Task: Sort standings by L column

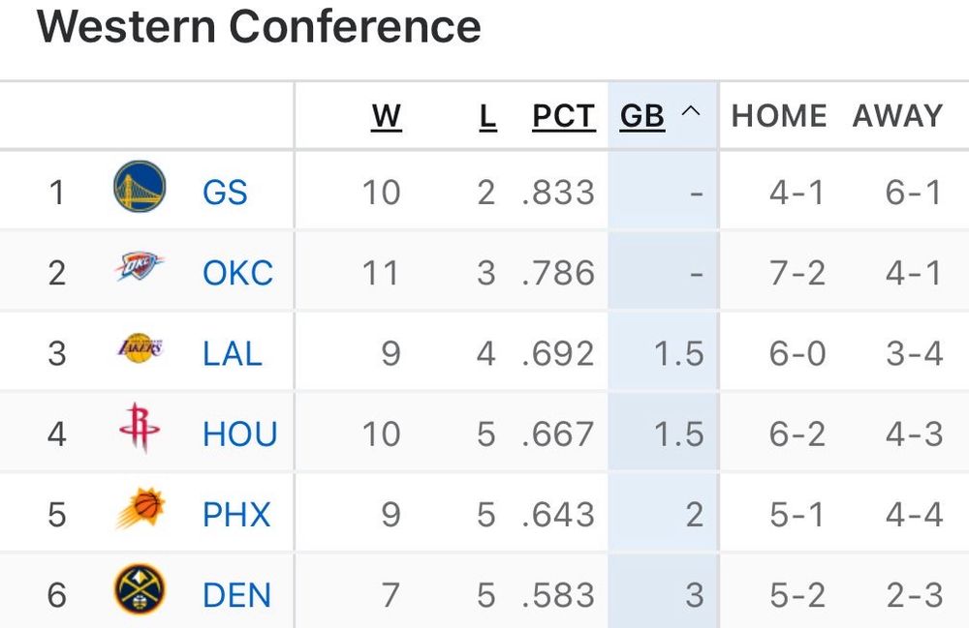Action: click(487, 116)
